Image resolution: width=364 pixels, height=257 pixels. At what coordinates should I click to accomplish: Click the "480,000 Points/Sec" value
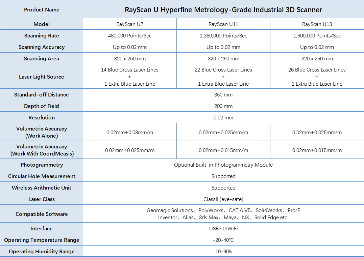tap(130, 36)
